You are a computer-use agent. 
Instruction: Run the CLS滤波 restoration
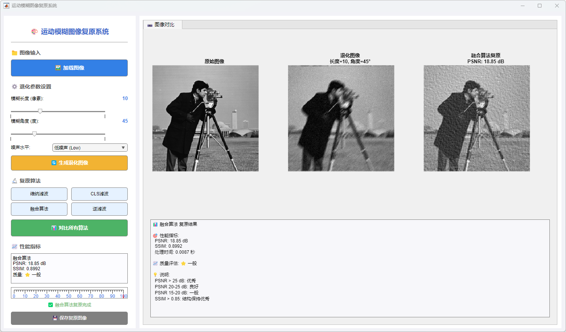coord(99,194)
